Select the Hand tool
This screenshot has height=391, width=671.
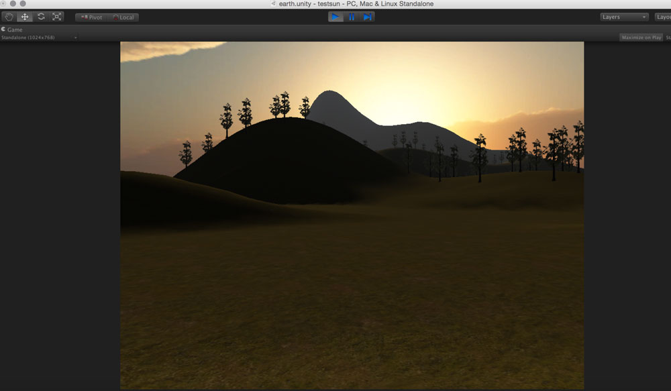pos(9,17)
